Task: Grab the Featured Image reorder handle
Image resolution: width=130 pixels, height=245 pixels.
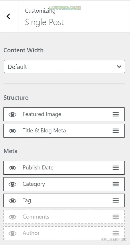Action: tap(116, 114)
